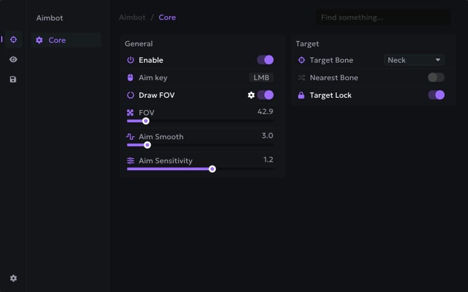Open the Aimbot crosshair tab in sidebar
The image size is (468, 292).
(x=13, y=40)
